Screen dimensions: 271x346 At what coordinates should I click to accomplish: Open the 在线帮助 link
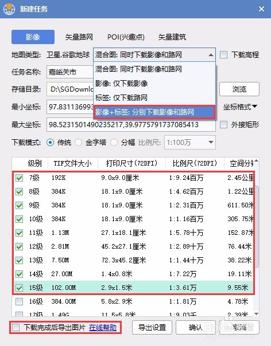(103, 328)
